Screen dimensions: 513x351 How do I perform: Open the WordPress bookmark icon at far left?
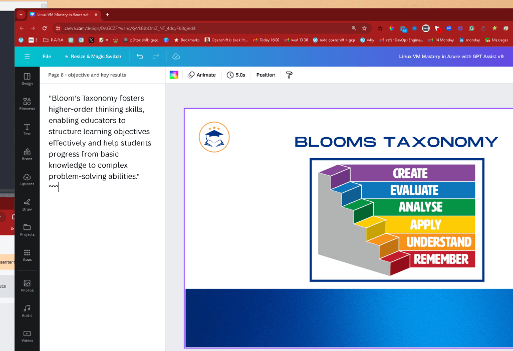pyautogui.click(x=21, y=40)
